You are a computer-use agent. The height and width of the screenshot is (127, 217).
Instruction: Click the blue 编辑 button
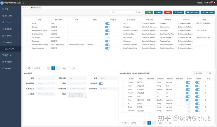coord(158,12)
